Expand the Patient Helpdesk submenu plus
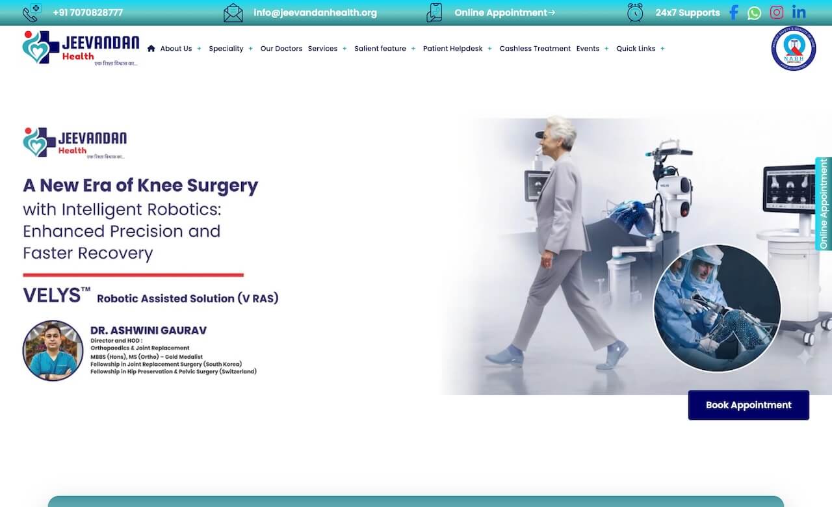The height and width of the screenshot is (507, 832). (x=489, y=49)
